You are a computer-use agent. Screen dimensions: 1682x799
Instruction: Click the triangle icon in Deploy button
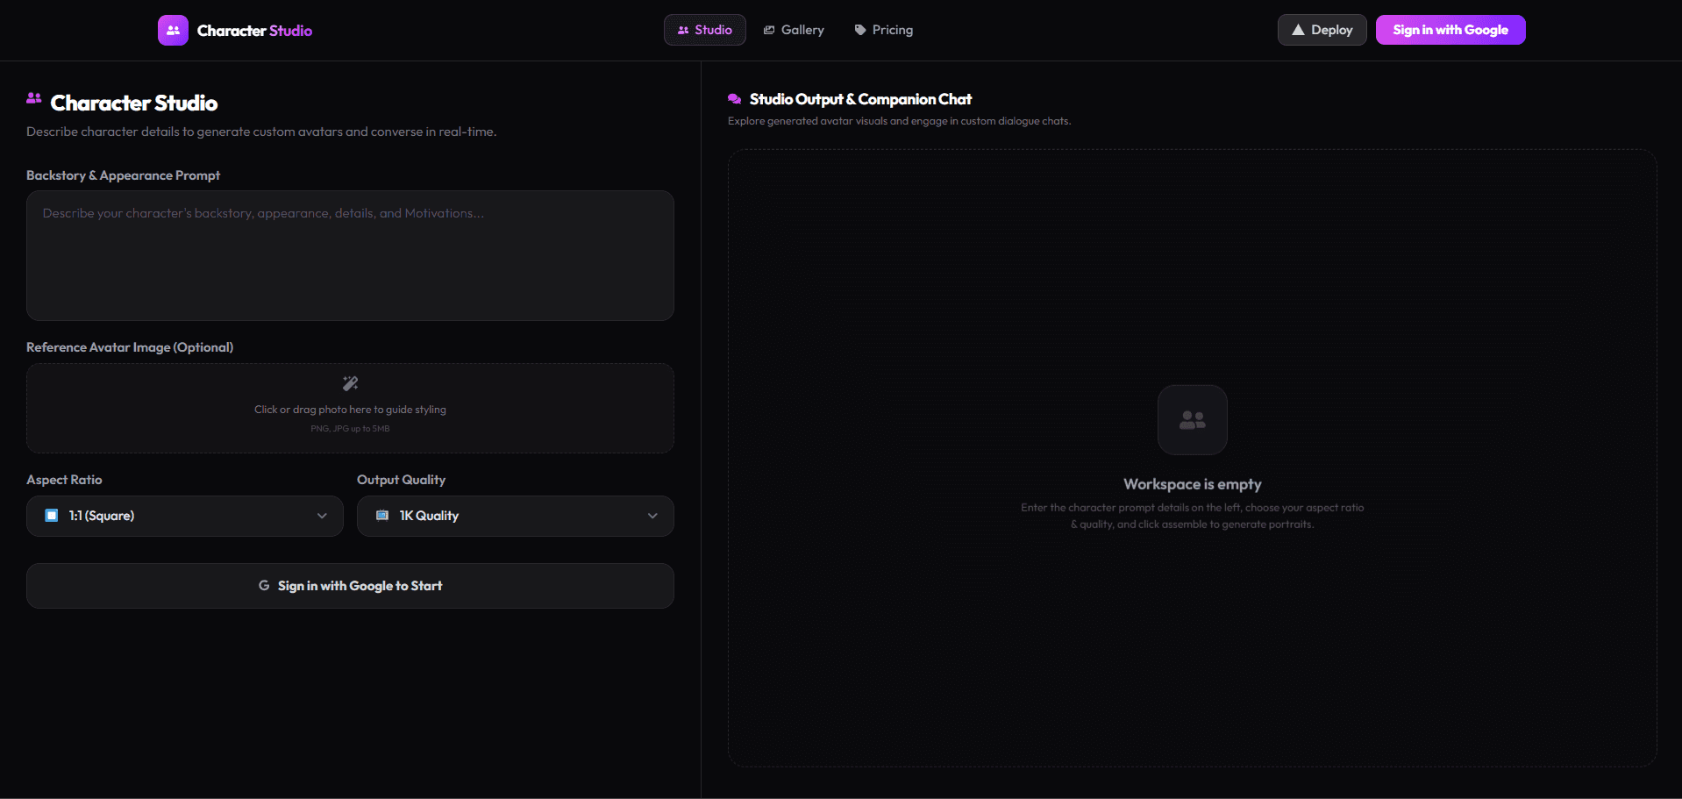(x=1298, y=30)
